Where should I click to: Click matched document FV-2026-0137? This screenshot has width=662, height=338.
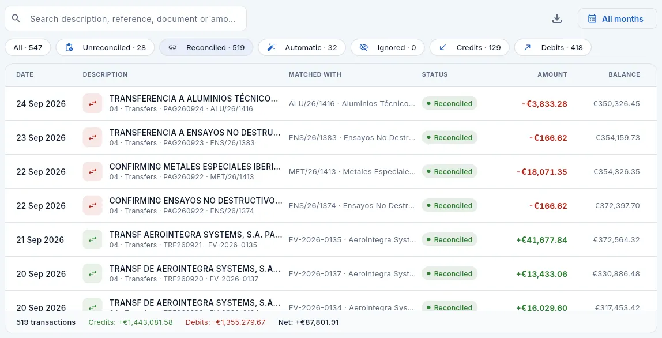coord(352,274)
